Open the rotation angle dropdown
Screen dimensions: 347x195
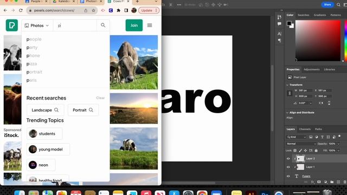pos(311,103)
